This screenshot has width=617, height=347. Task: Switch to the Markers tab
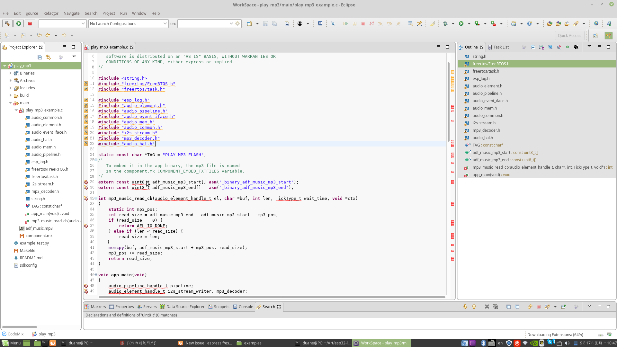click(95, 307)
